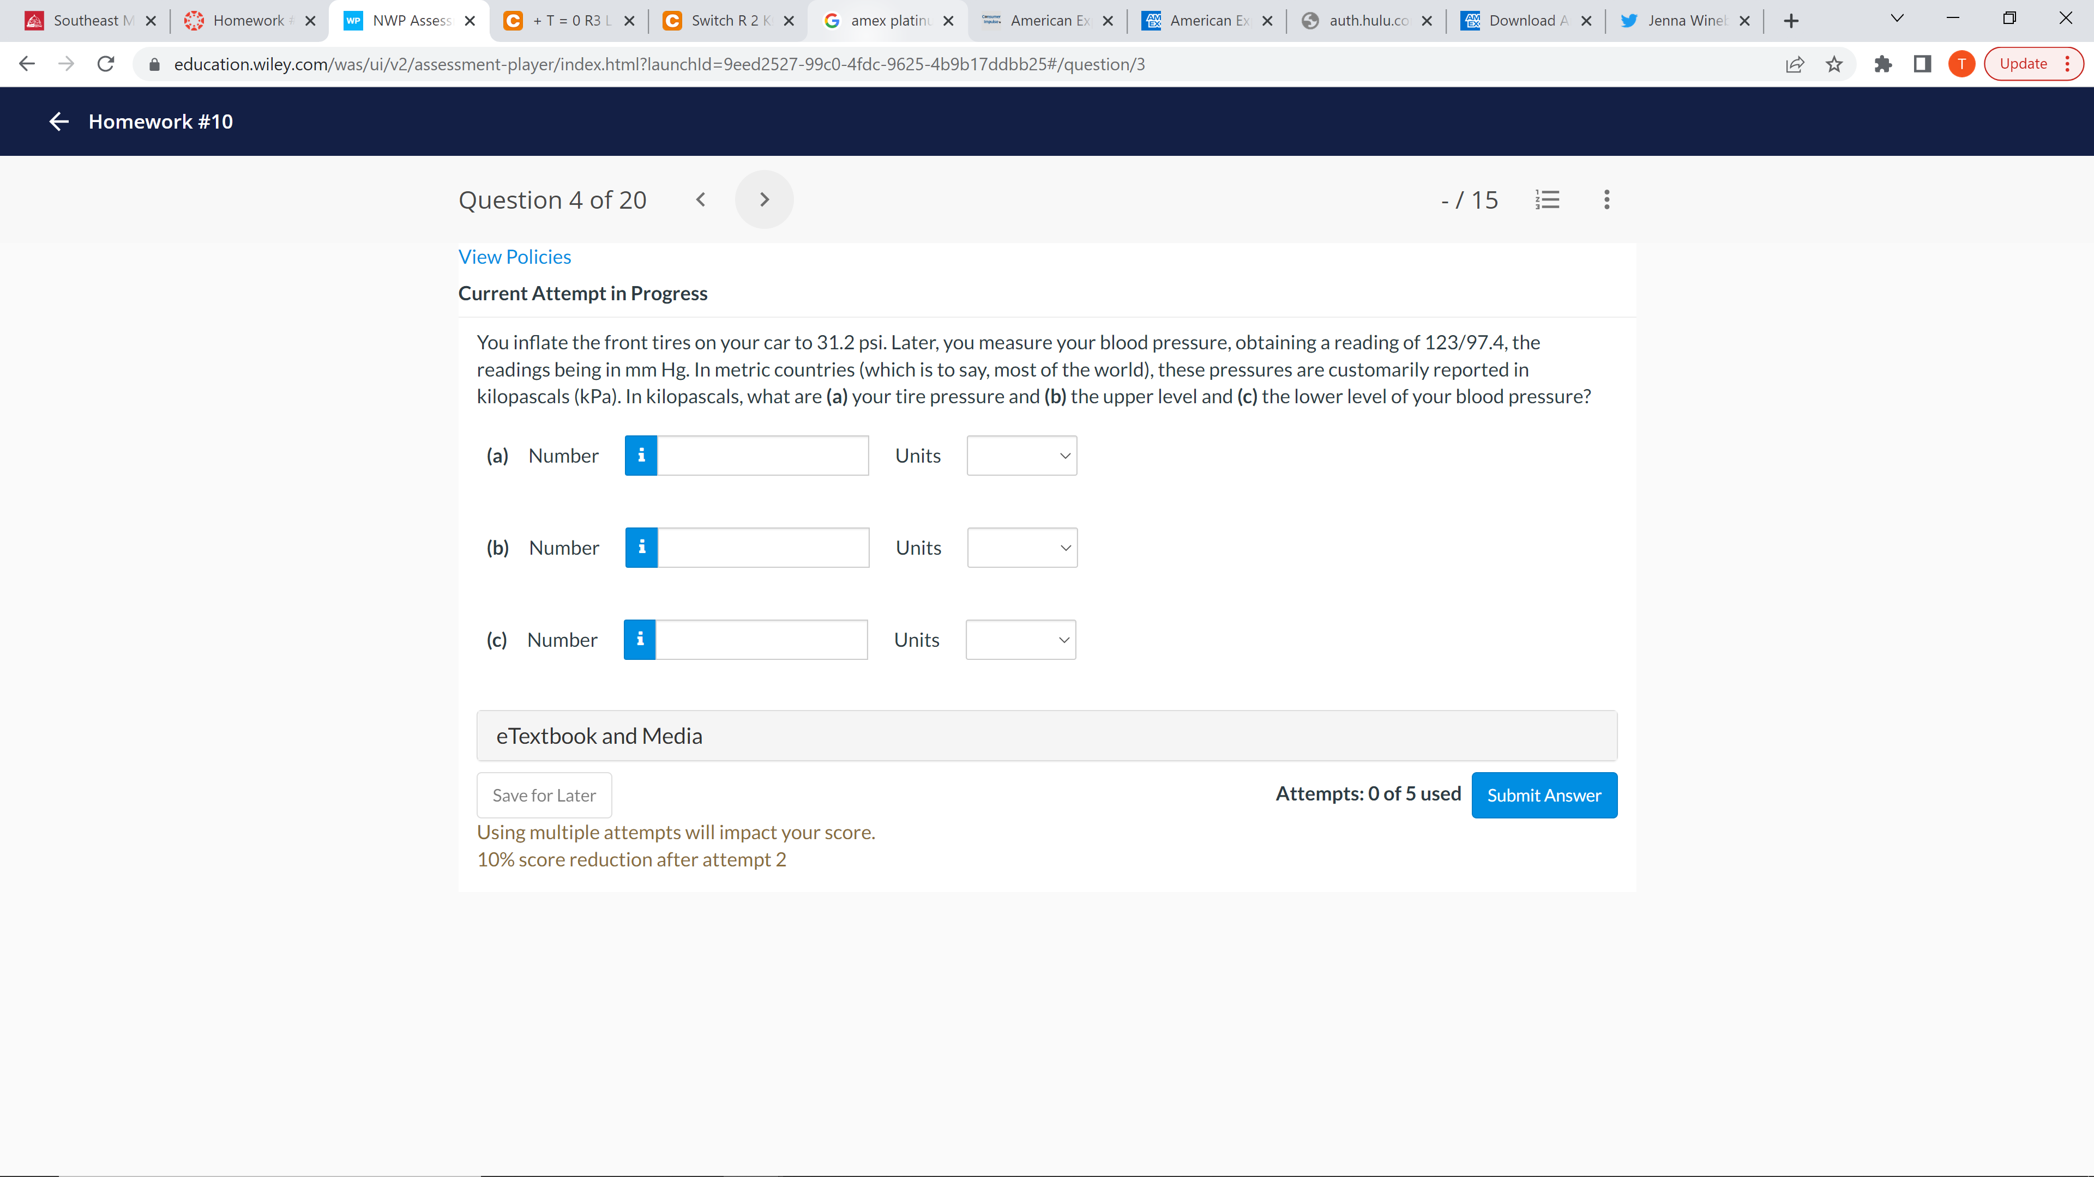2094x1177 pixels.
Task: Click the part (a) Number input field
Action: pyautogui.click(x=762, y=456)
